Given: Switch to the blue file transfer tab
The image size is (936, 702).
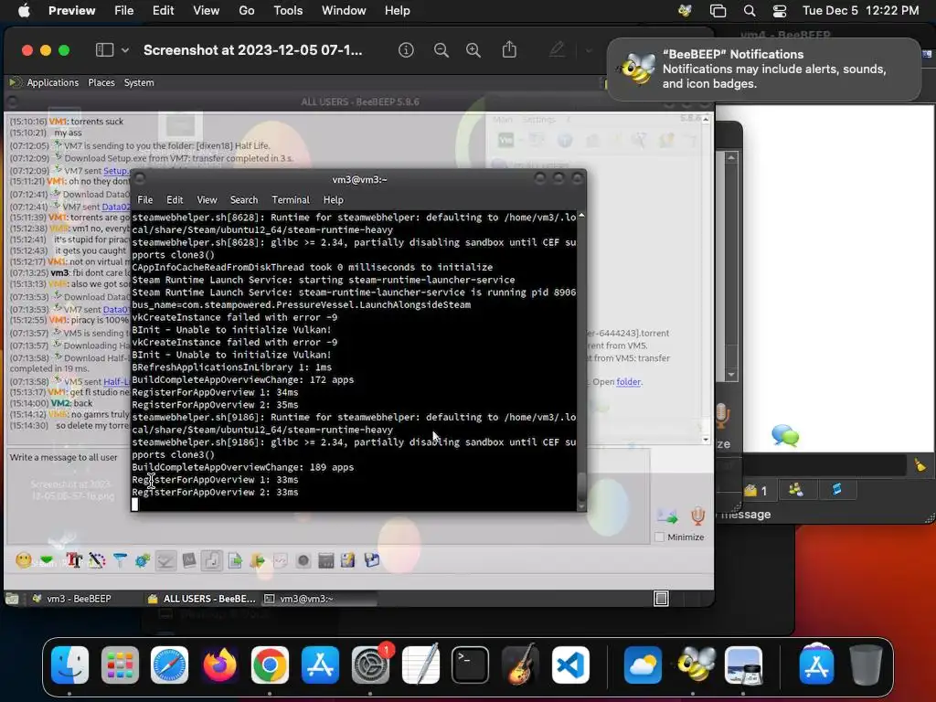Looking at the screenshot, I should [x=837, y=490].
